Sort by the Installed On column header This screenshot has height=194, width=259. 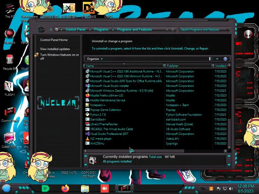coord(221,66)
